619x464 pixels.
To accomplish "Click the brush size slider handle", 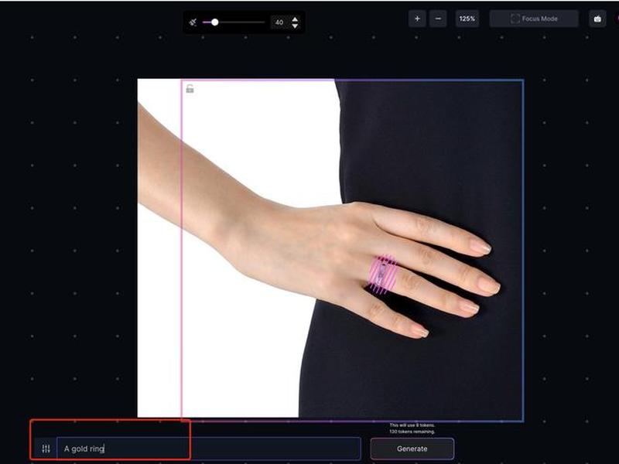I will coord(215,22).
